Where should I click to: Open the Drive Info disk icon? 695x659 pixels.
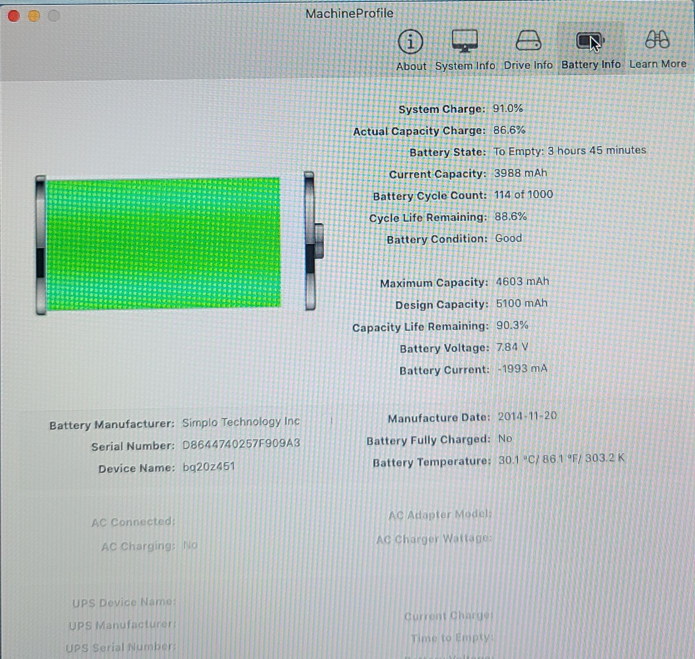pos(528,41)
